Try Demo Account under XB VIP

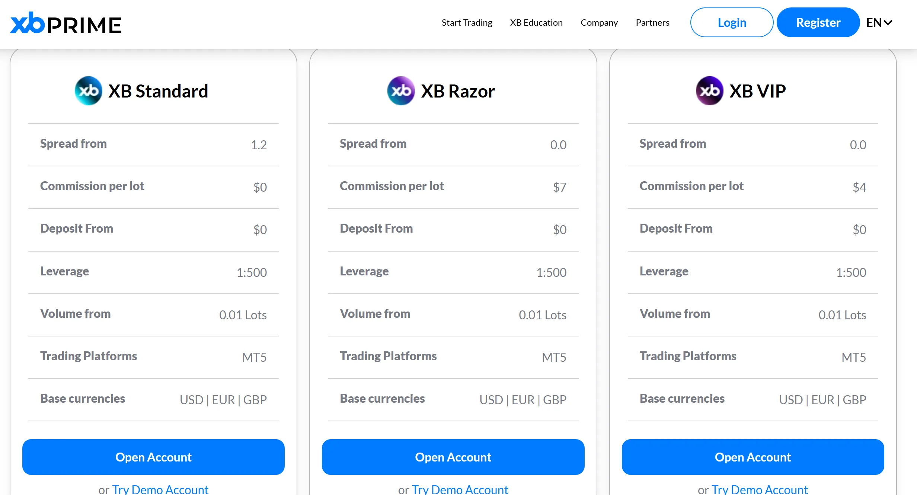(760, 489)
